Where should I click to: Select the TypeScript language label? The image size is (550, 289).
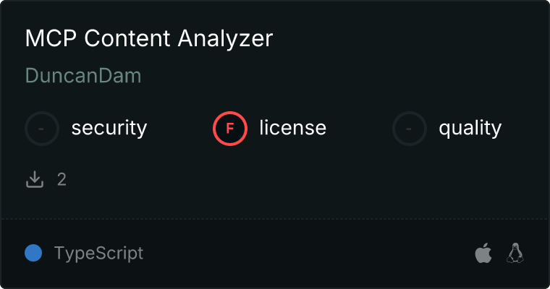(x=98, y=253)
